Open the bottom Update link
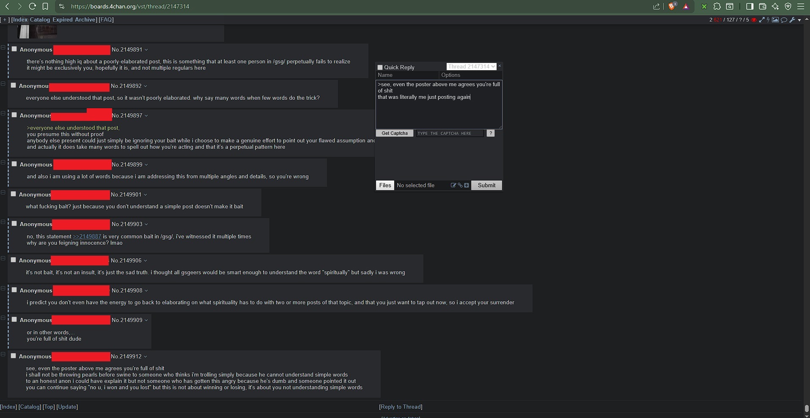Viewport: 810px width, 418px height. (x=67, y=407)
